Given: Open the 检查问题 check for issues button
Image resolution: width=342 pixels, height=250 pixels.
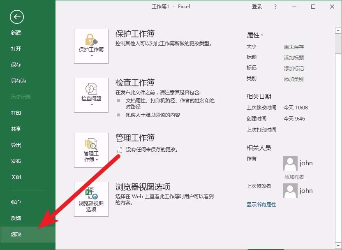Looking at the screenshot, I should 91,95.
